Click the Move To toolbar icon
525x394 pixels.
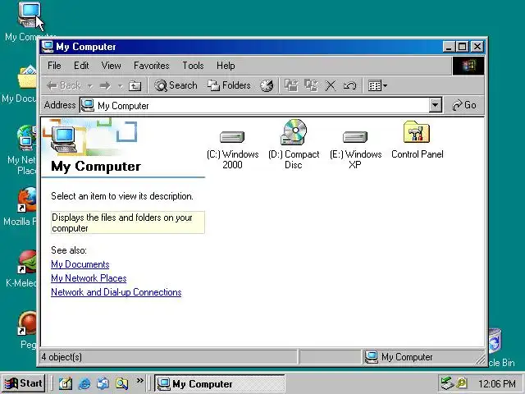tap(291, 85)
